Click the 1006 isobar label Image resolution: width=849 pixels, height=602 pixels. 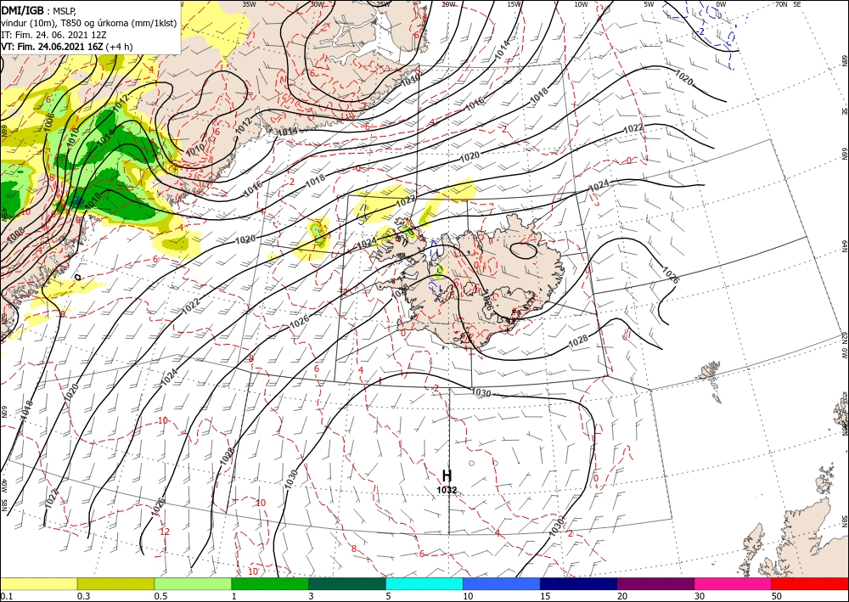[48, 123]
